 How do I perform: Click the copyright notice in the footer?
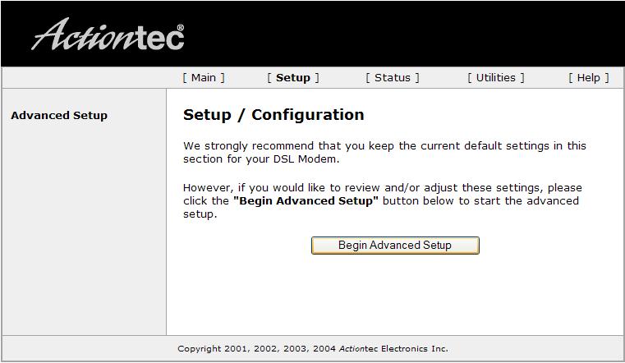click(313, 349)
